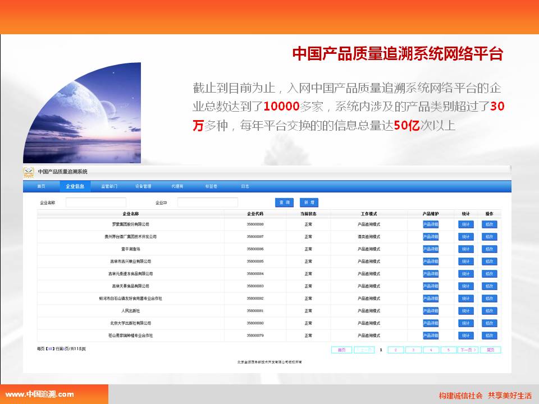
Task: Open 产品详细 for company 358000084
Action: 431,274
